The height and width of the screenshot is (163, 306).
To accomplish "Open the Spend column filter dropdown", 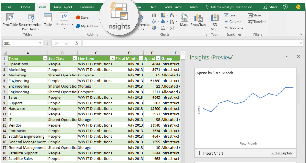I will pyautogui.click(x=158, y=58).
